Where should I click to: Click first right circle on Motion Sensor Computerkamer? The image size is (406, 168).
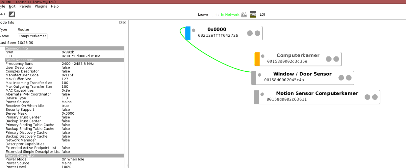pos(368,97)
